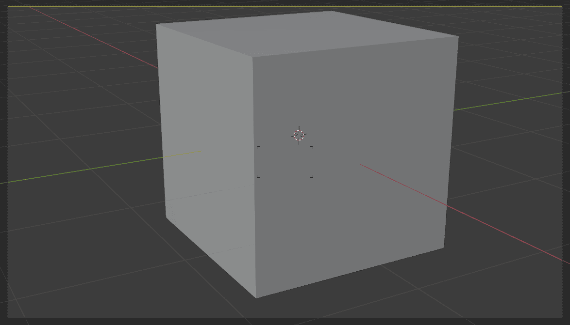Screen dimensions: 570x325
Task: Click the red X axis line right of cube
Action: click(x=505, y=233)
